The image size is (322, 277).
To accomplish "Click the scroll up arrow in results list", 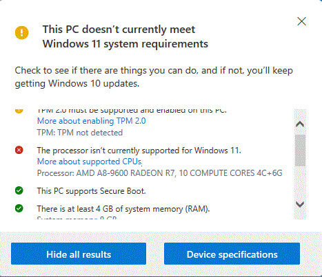I will (300, 124).
